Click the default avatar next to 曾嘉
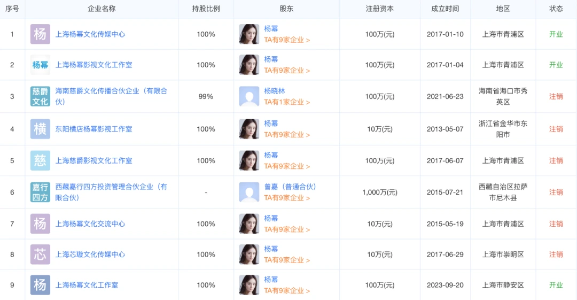Viewport: 577px width, 300px height. click(x=249, y=192)
